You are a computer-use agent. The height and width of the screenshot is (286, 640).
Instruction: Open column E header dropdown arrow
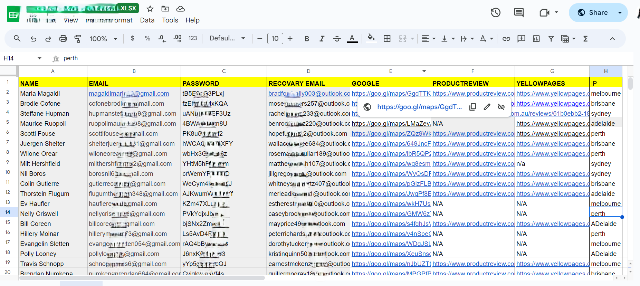pyautogui.click(x=424, y=71)
